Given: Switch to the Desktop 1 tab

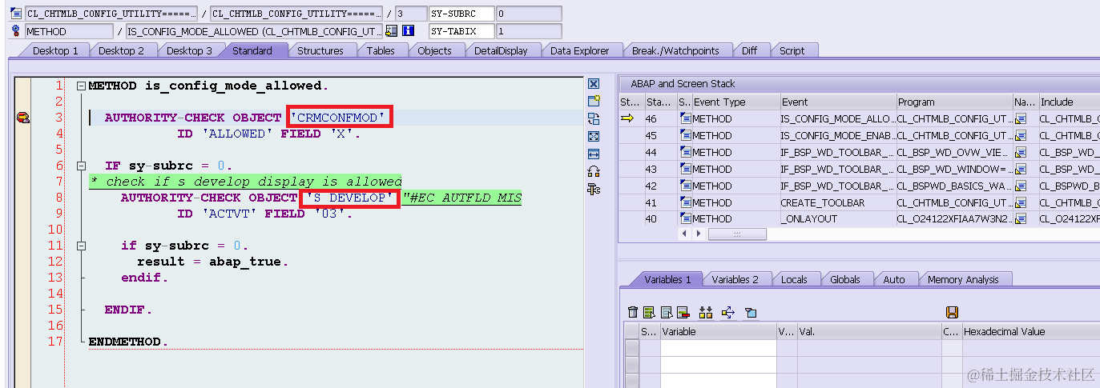Looking at the screenshot, I should point(55,50).
